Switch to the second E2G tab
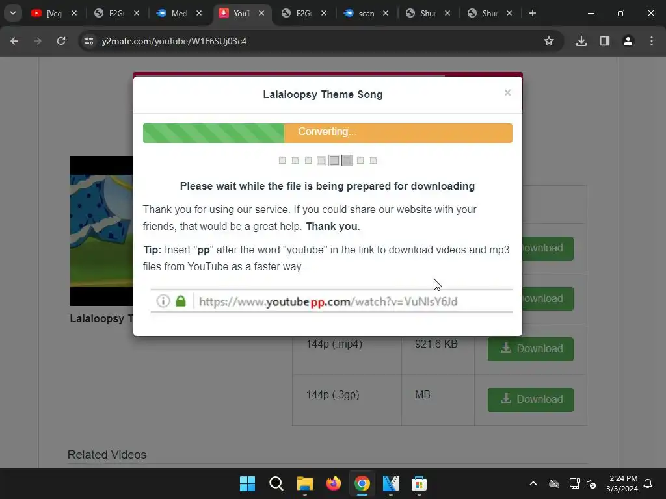Screen dimensions: 666x499 pos(298,13)
